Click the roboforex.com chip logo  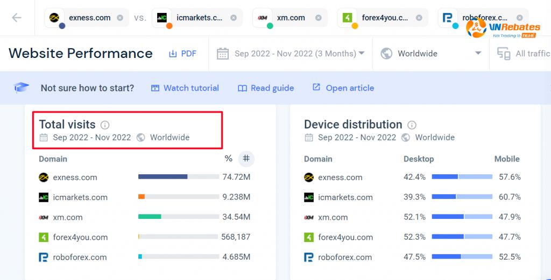coord(448,18)
